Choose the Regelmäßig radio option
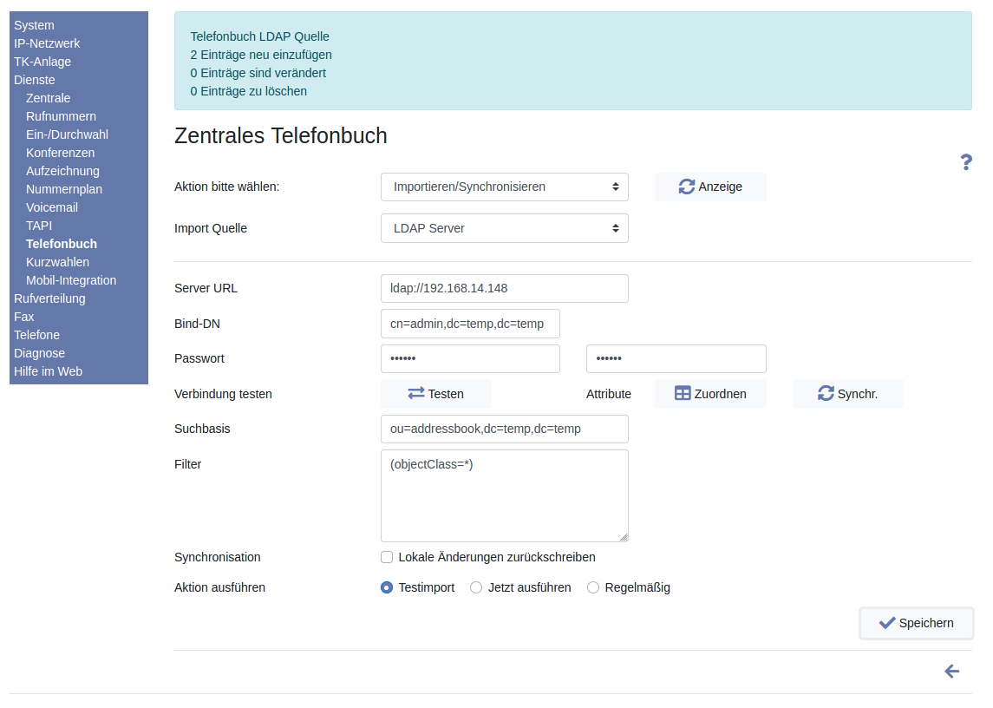The height and width of the screenshot is (708, 993). [593, 587]
